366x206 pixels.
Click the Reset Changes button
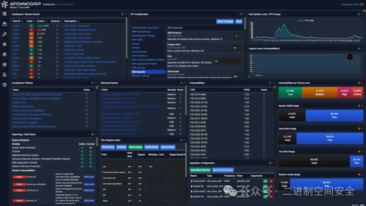click(x=225, y=21)
